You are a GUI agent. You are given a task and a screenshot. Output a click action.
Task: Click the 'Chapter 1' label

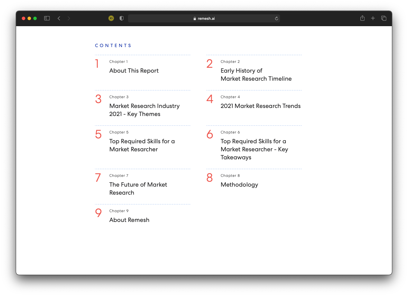tap(118, 62)
